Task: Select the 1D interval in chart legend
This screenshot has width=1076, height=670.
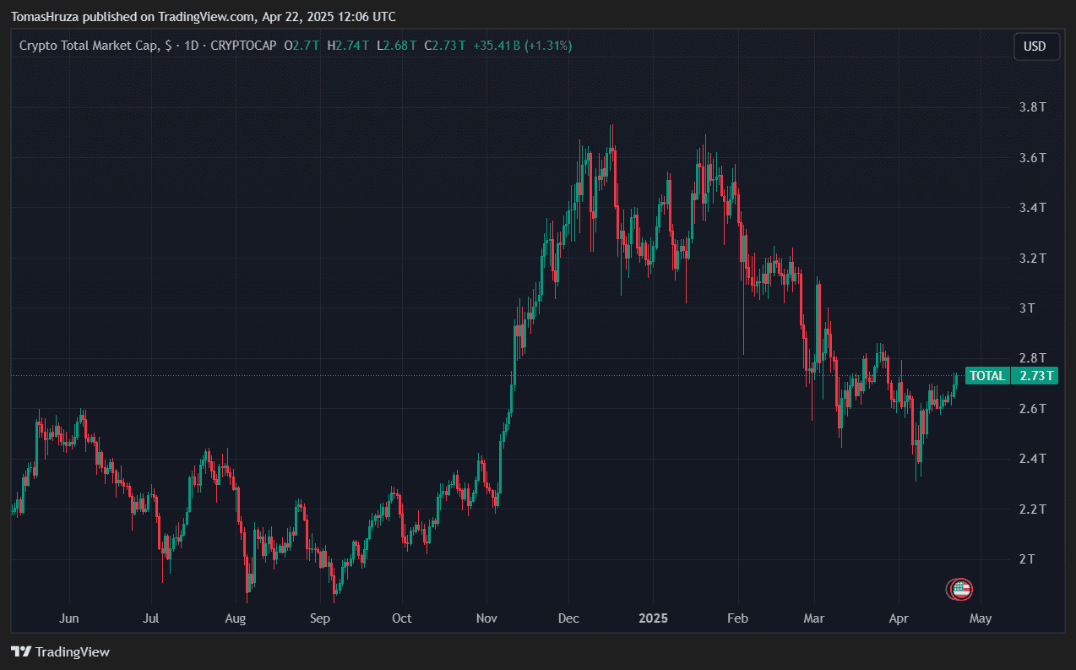Action: point(191,46)
